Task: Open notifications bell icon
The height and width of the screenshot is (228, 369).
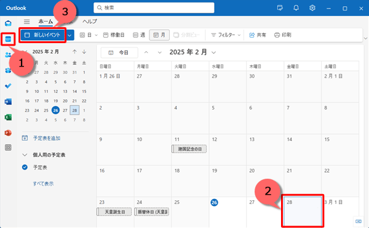Action: tap(296, 8)
